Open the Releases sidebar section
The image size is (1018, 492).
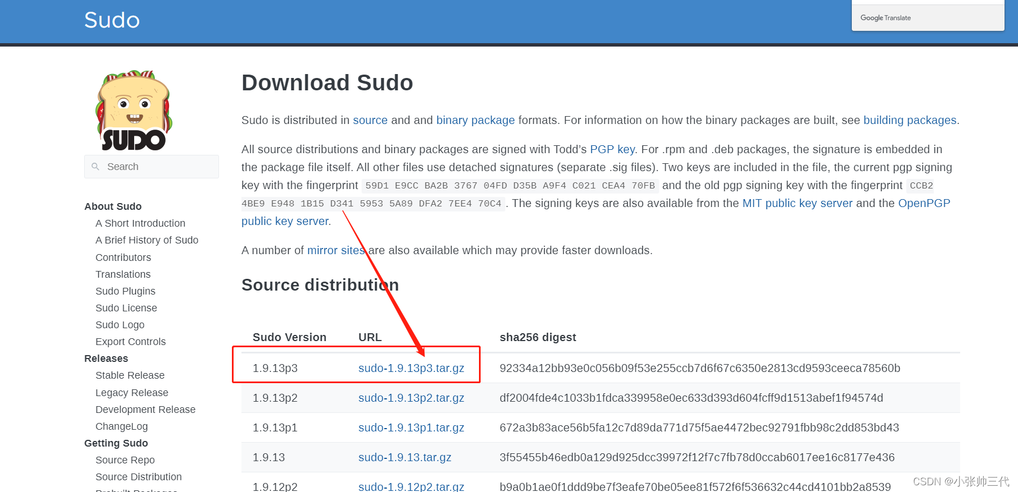coord(106,358)
